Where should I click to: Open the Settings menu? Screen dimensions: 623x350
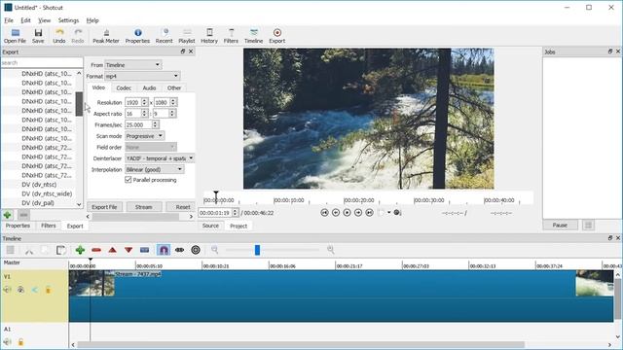pyautogui.click(x=68, y=20)
